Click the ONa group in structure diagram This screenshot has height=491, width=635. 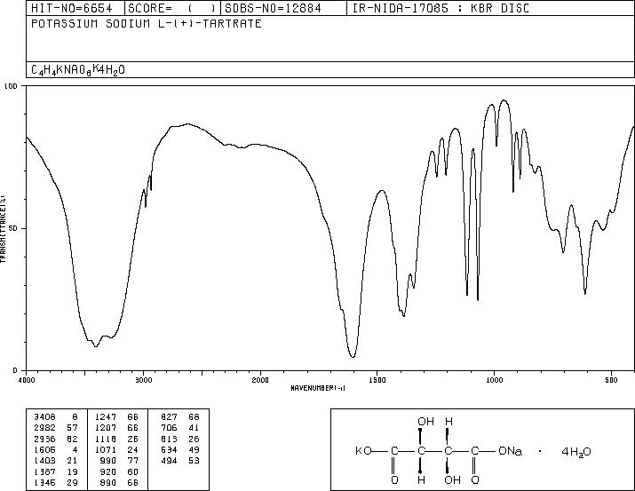click(511, 451)
